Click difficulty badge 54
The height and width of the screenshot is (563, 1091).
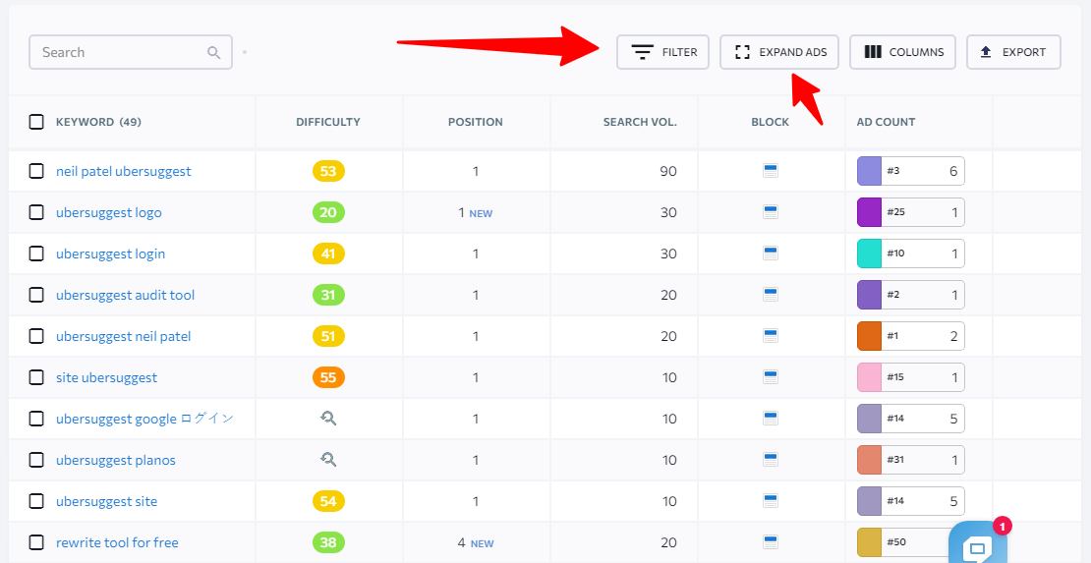[x=328, y=501]
